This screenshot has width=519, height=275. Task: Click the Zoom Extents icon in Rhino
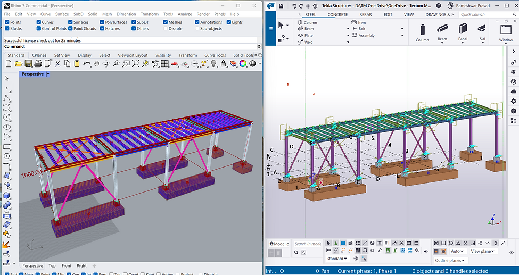136,63
